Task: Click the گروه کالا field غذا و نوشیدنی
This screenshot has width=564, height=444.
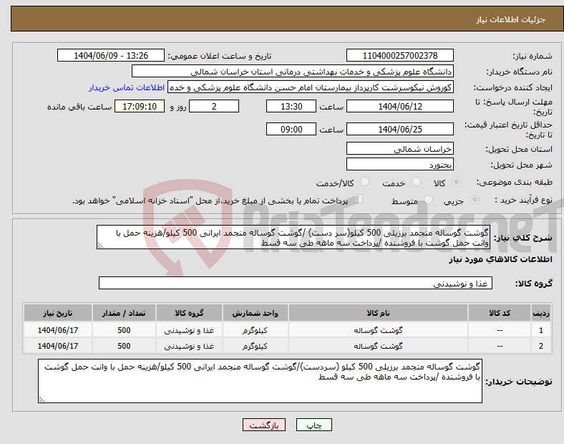Action: point(296,283)
